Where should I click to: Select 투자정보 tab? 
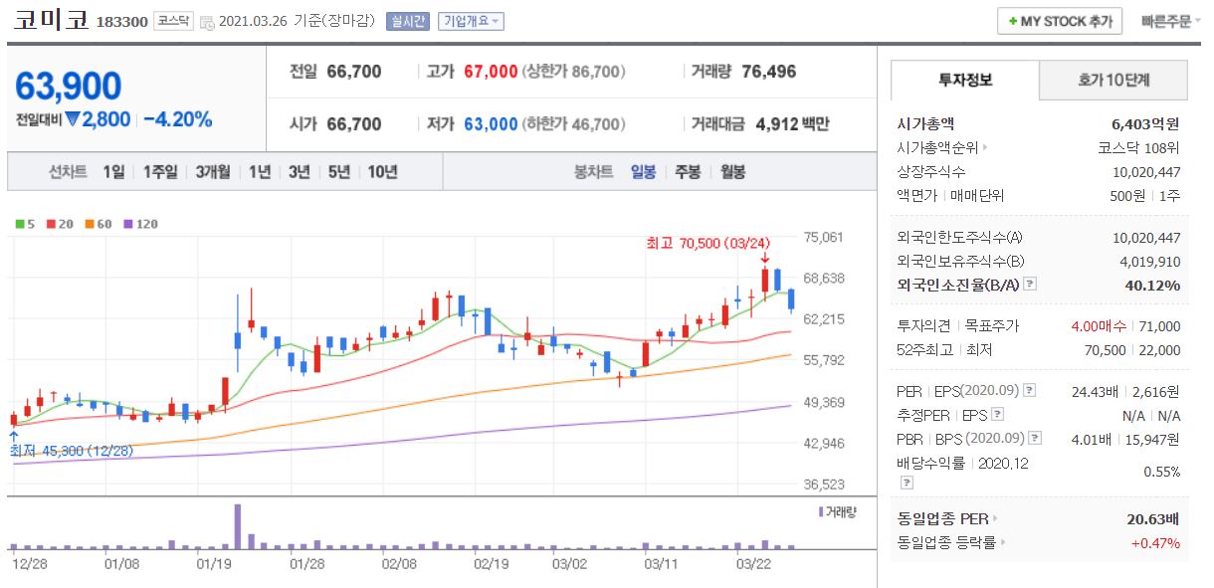point(964,80)
